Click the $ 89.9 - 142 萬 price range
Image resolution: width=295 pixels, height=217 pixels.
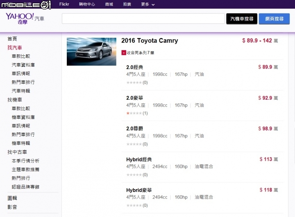260,41
